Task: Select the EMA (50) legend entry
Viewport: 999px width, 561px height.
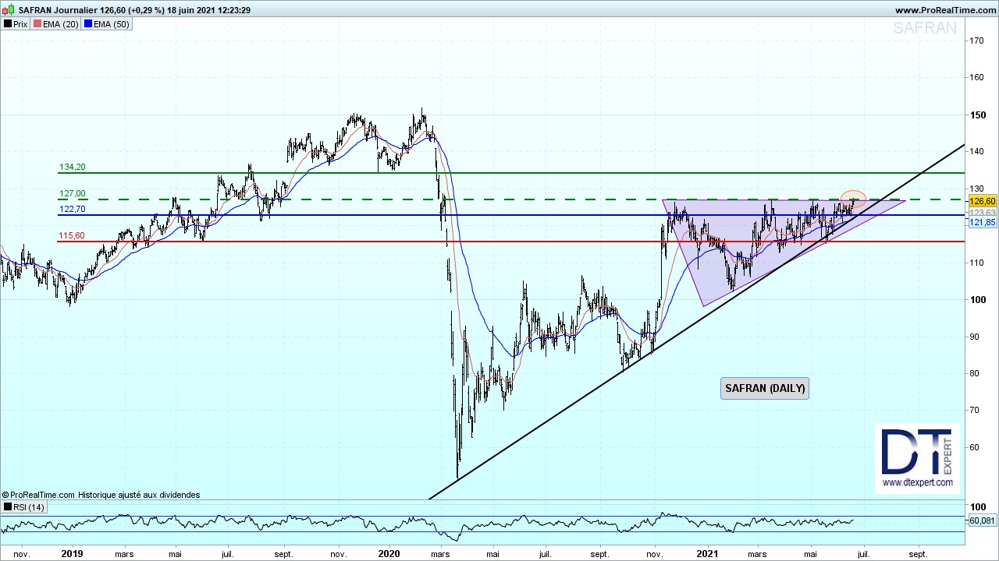Action: pos(107,24)
